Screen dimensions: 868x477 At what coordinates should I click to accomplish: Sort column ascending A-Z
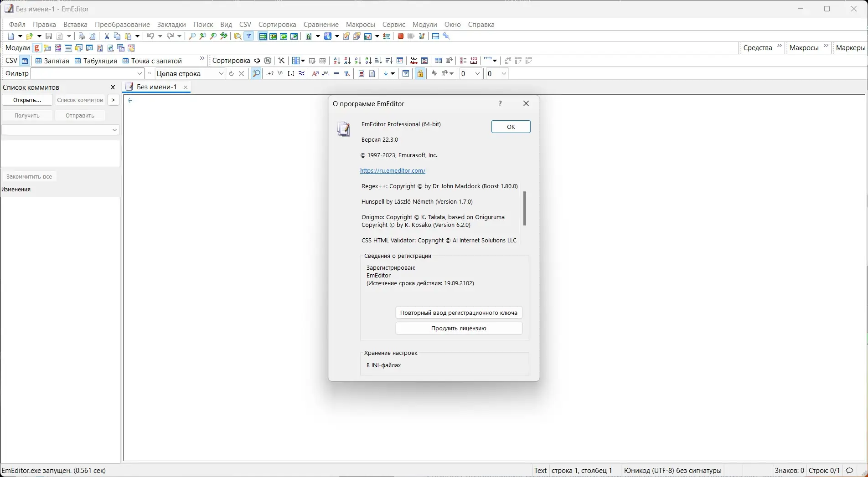pyautogui.click(x=336, y=61)
